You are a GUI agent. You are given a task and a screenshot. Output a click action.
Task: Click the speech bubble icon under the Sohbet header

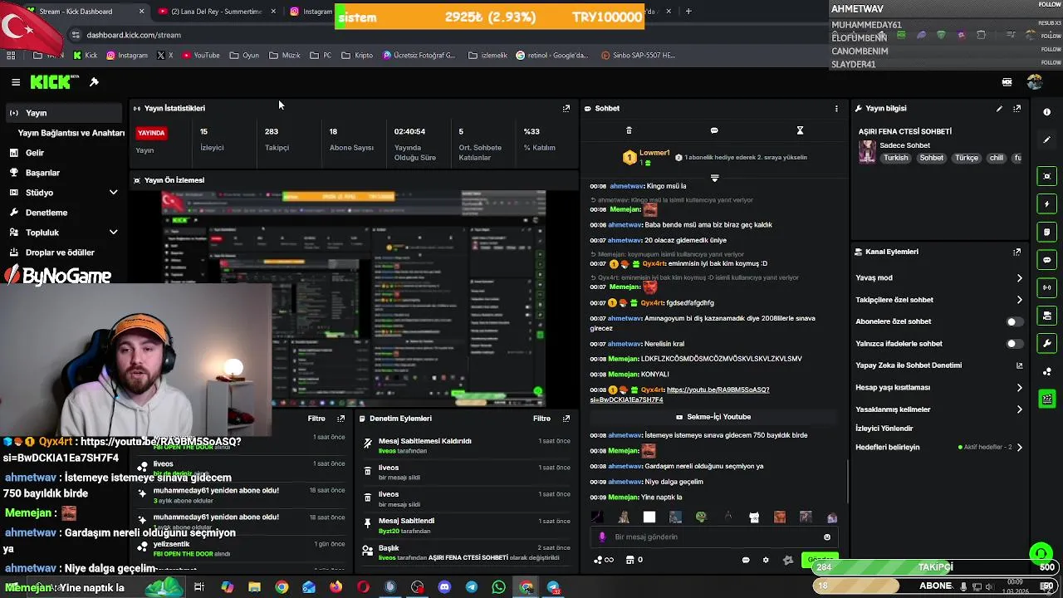[714, 130]
